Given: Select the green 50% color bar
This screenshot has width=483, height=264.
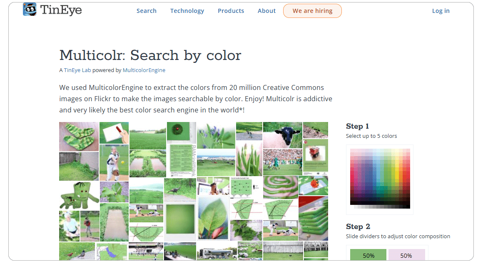Looking at the screenshot, I should coord(368,255).
